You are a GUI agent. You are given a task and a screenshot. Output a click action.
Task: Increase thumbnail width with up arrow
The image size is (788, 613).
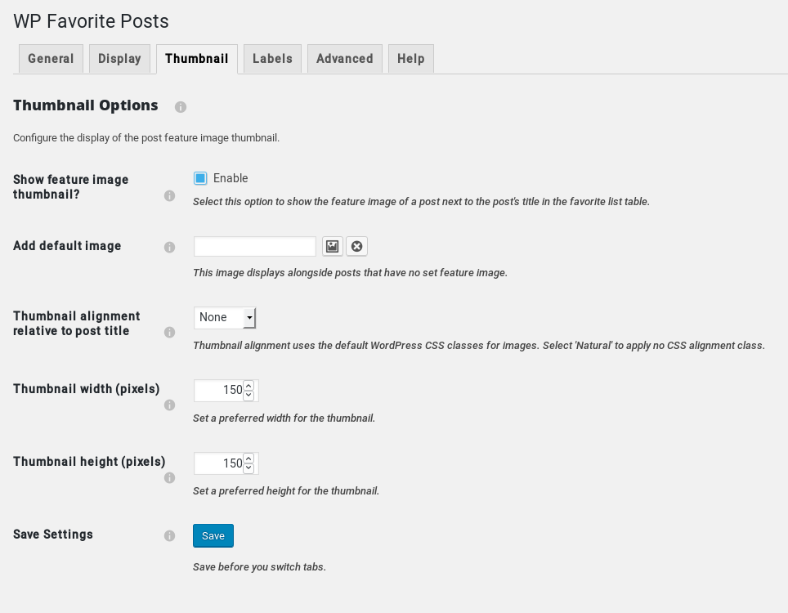tap(248, 386)
